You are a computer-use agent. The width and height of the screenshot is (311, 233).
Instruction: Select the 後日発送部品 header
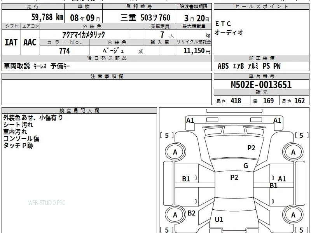(107, 58)
